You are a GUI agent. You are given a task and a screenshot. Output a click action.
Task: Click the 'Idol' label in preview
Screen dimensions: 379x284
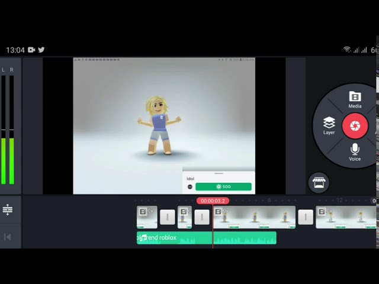pyautogui.click(x=190, y=179)
